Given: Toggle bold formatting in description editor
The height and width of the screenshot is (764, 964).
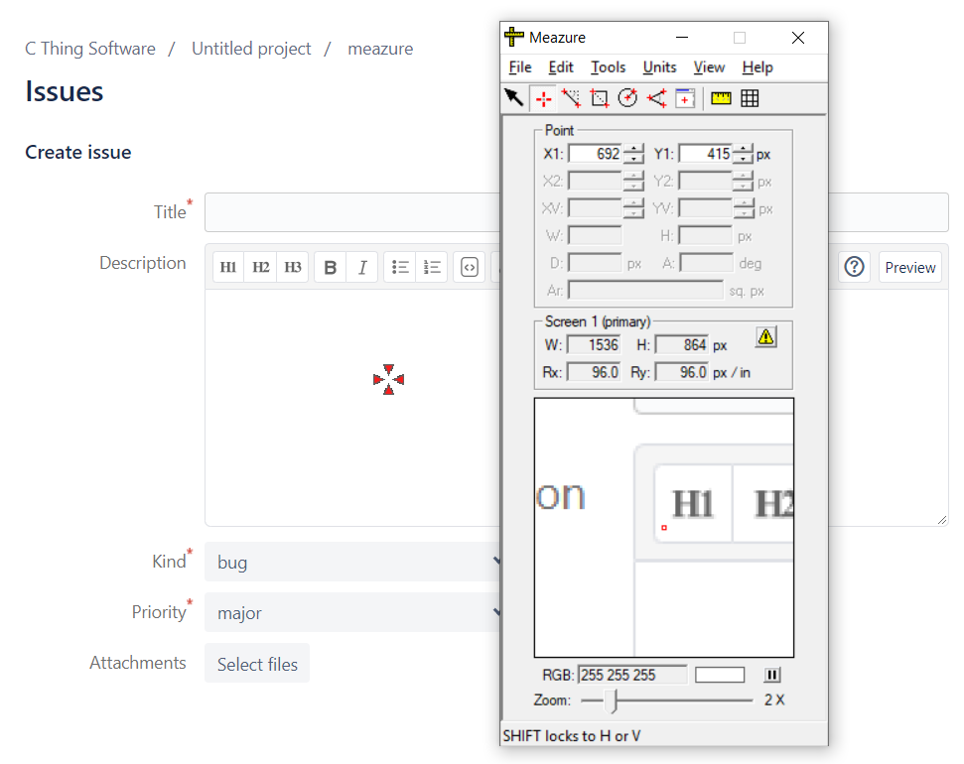Looking at the screenshot, I should (x=331, y=267).
